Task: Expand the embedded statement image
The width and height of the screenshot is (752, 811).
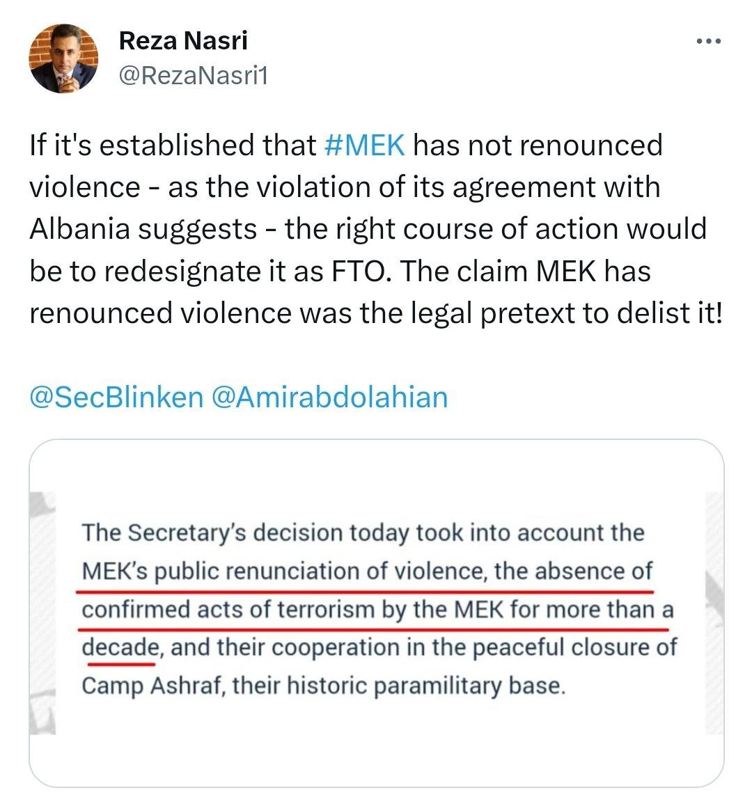Action: (376, 613)
